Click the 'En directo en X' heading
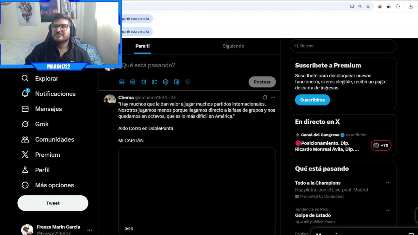Screen dimensions: 418x235 click(x=317, y=122)
